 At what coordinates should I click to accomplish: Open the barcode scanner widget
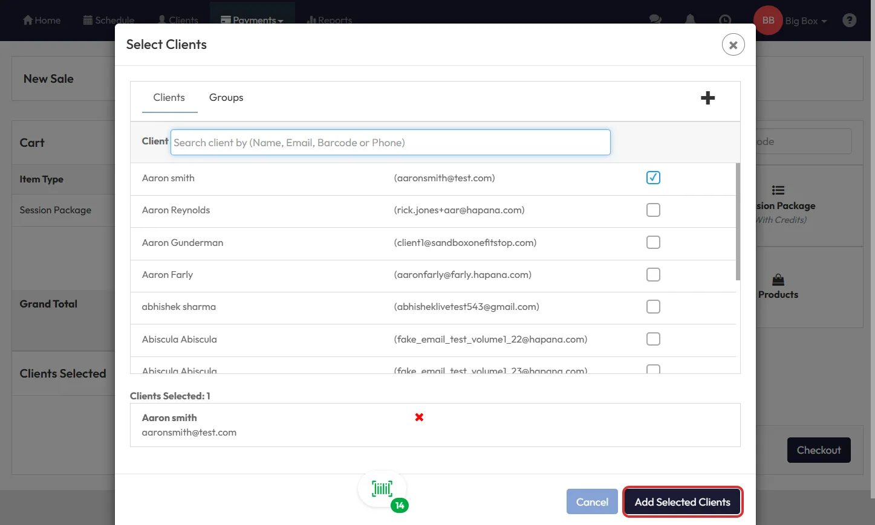pyautogui.click(x=382, y=489)
